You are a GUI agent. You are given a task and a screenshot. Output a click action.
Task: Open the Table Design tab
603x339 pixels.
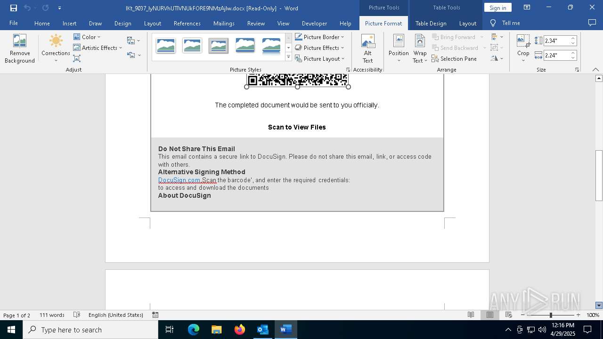point(431,23)
